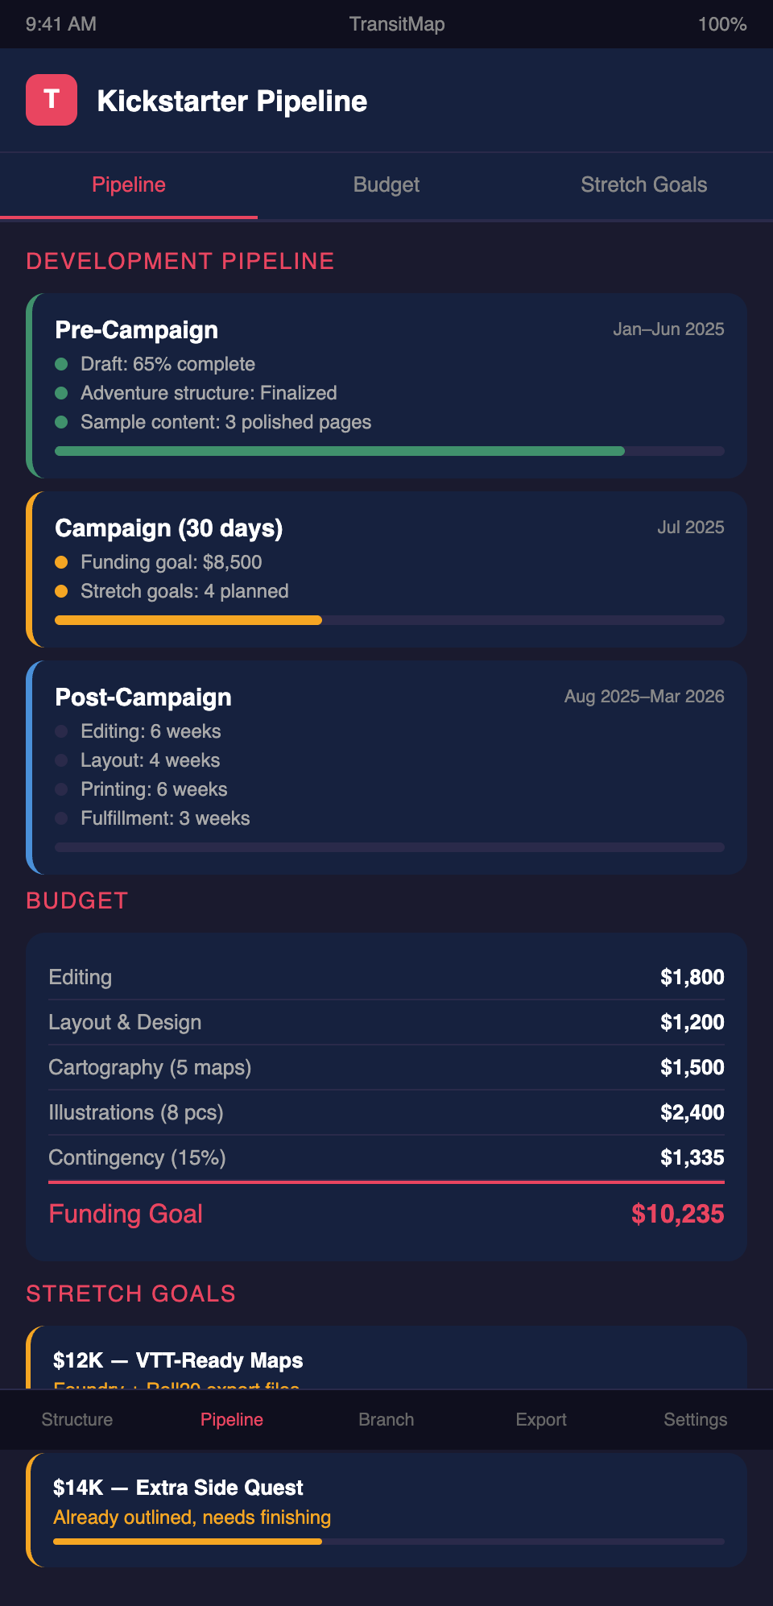Tap the red T app logo
Screen dimensions: 773x1606
pos(52,100)
